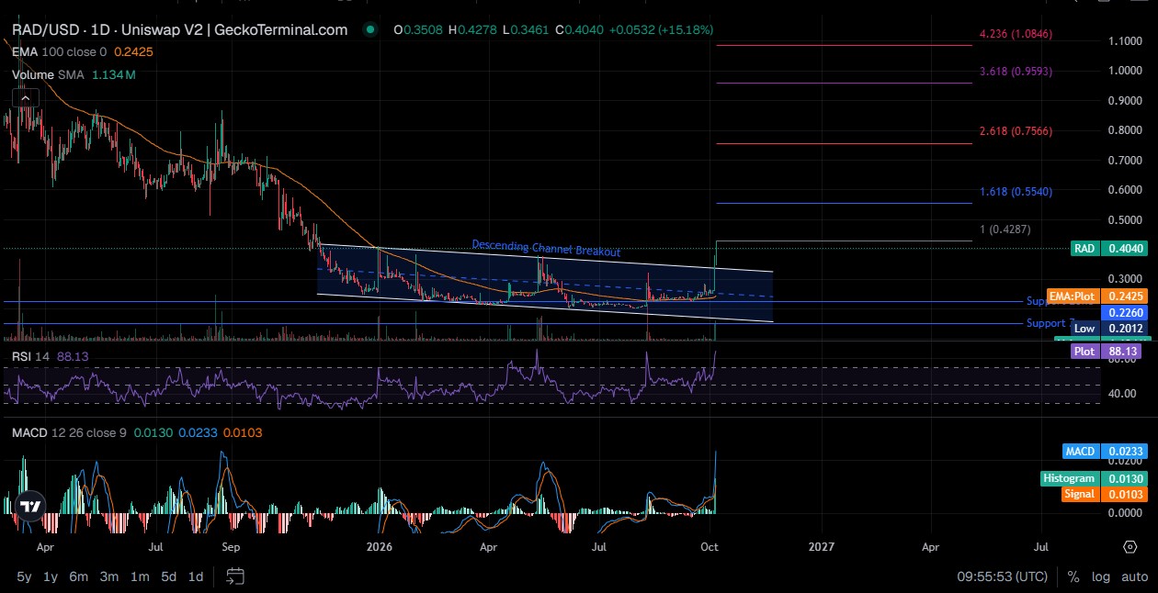1158x593 pixels.
Task: Click the 09:55:53 (UTC) timezone button
Action: pyautogui.click(x=1001, y=576)
